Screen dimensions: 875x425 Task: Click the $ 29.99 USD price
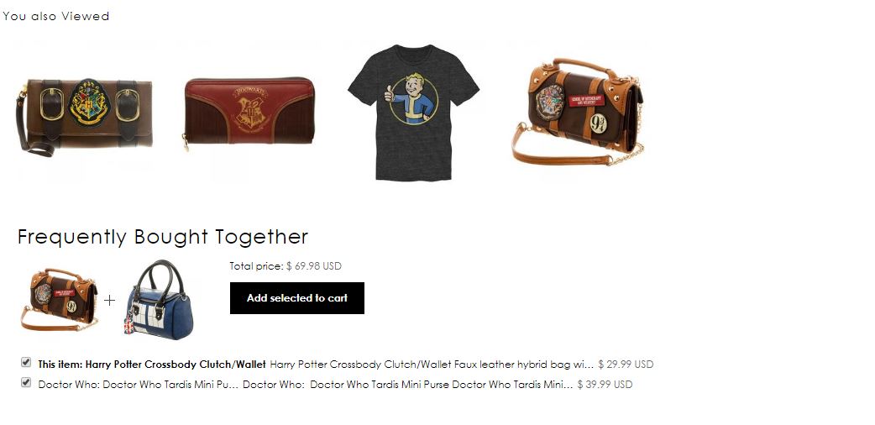[x=626, y=365]
